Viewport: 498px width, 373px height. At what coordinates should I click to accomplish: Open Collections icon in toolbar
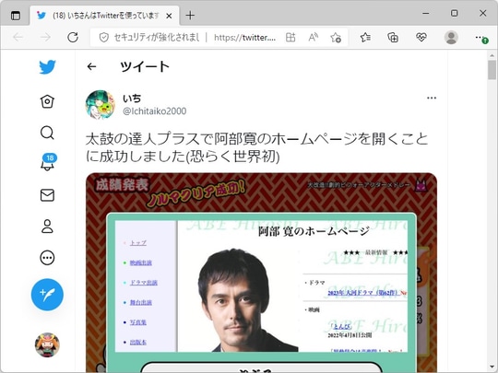pos(393,38)
